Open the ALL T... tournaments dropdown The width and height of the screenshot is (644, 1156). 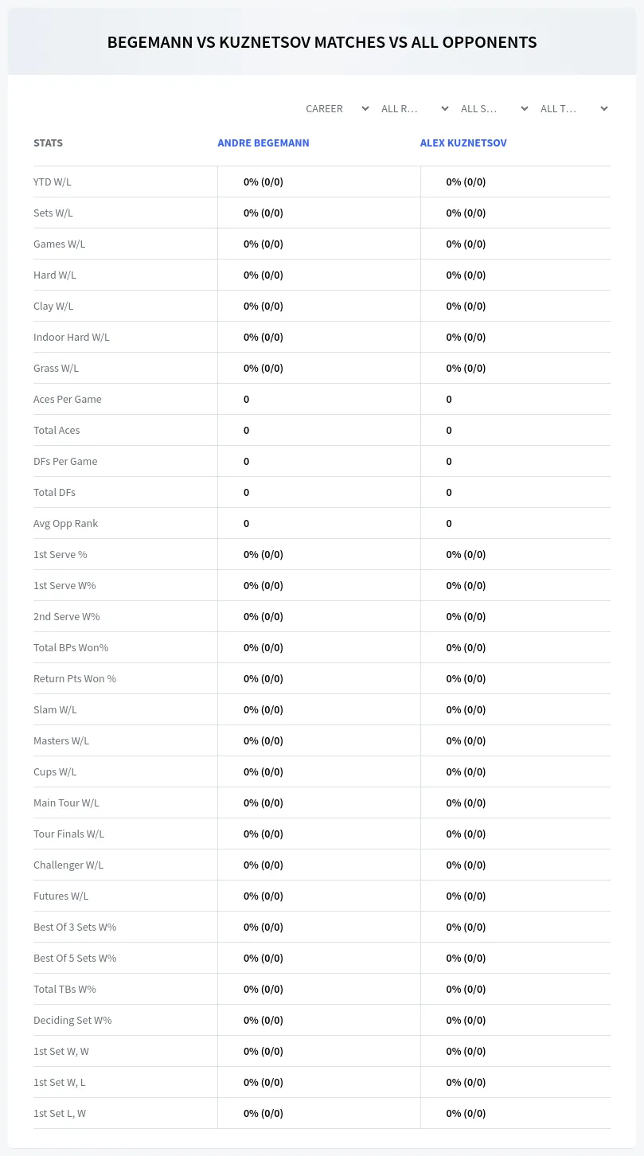(573, 108)
